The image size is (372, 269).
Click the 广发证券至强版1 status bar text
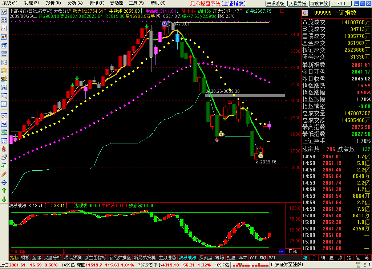point(287,265)
